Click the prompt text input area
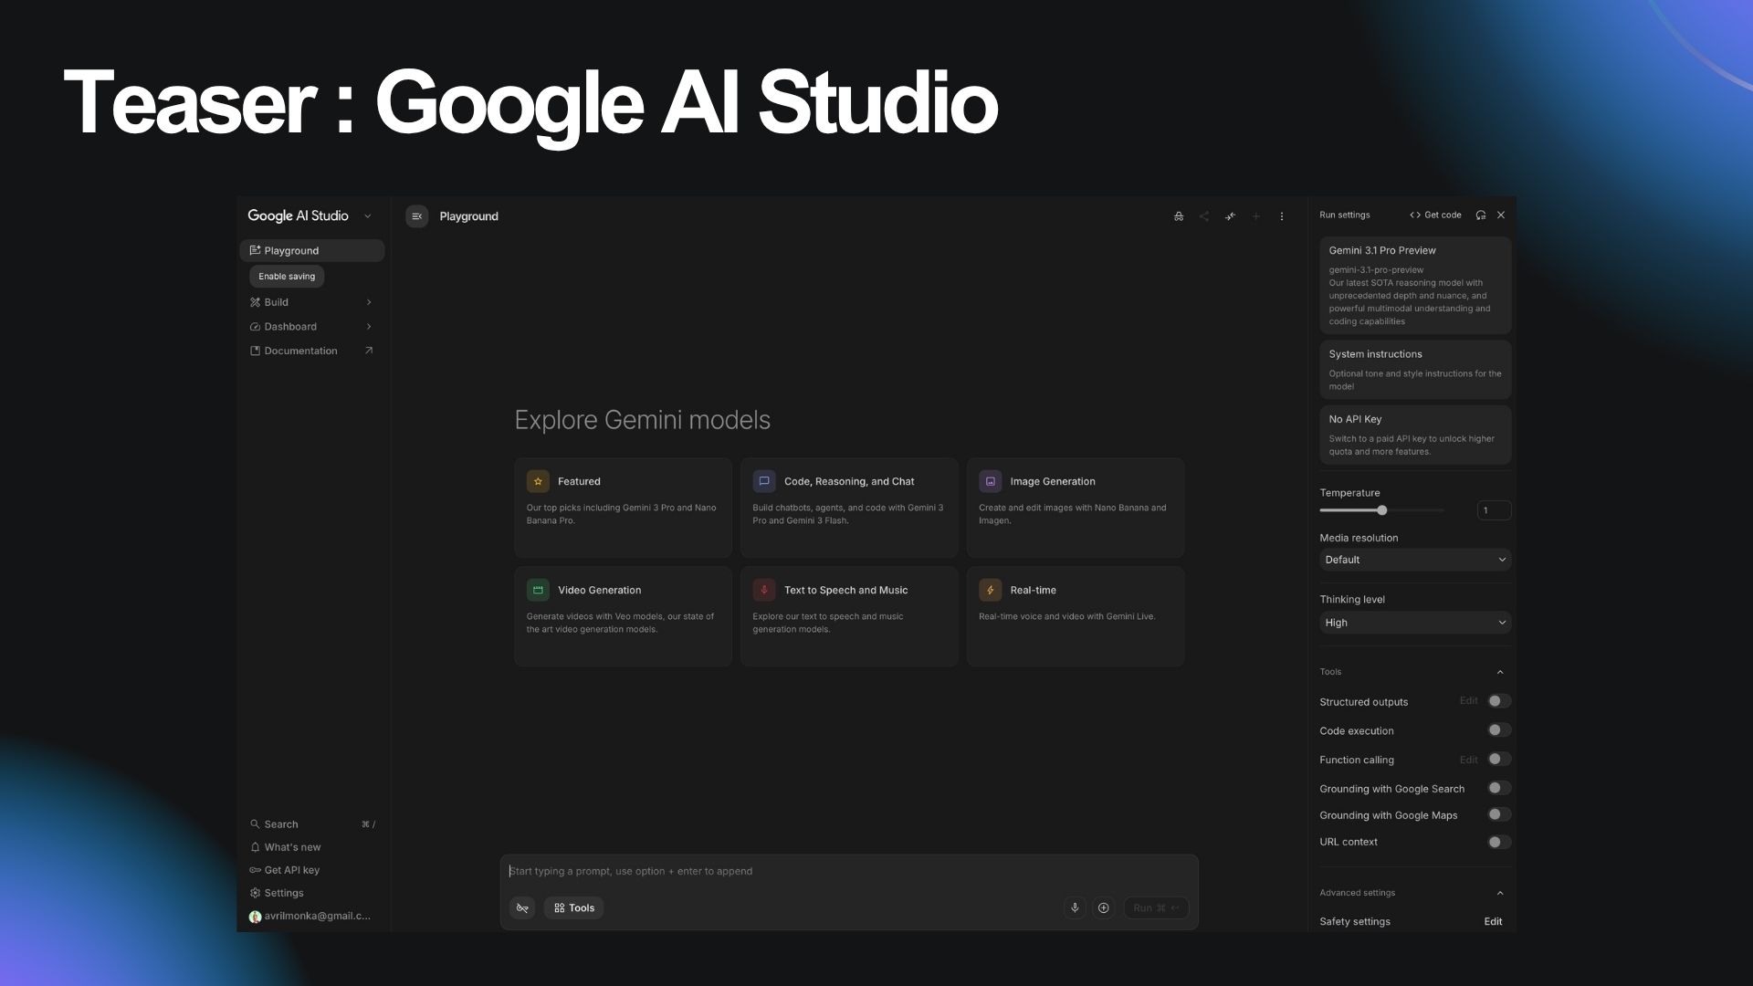 849,871
